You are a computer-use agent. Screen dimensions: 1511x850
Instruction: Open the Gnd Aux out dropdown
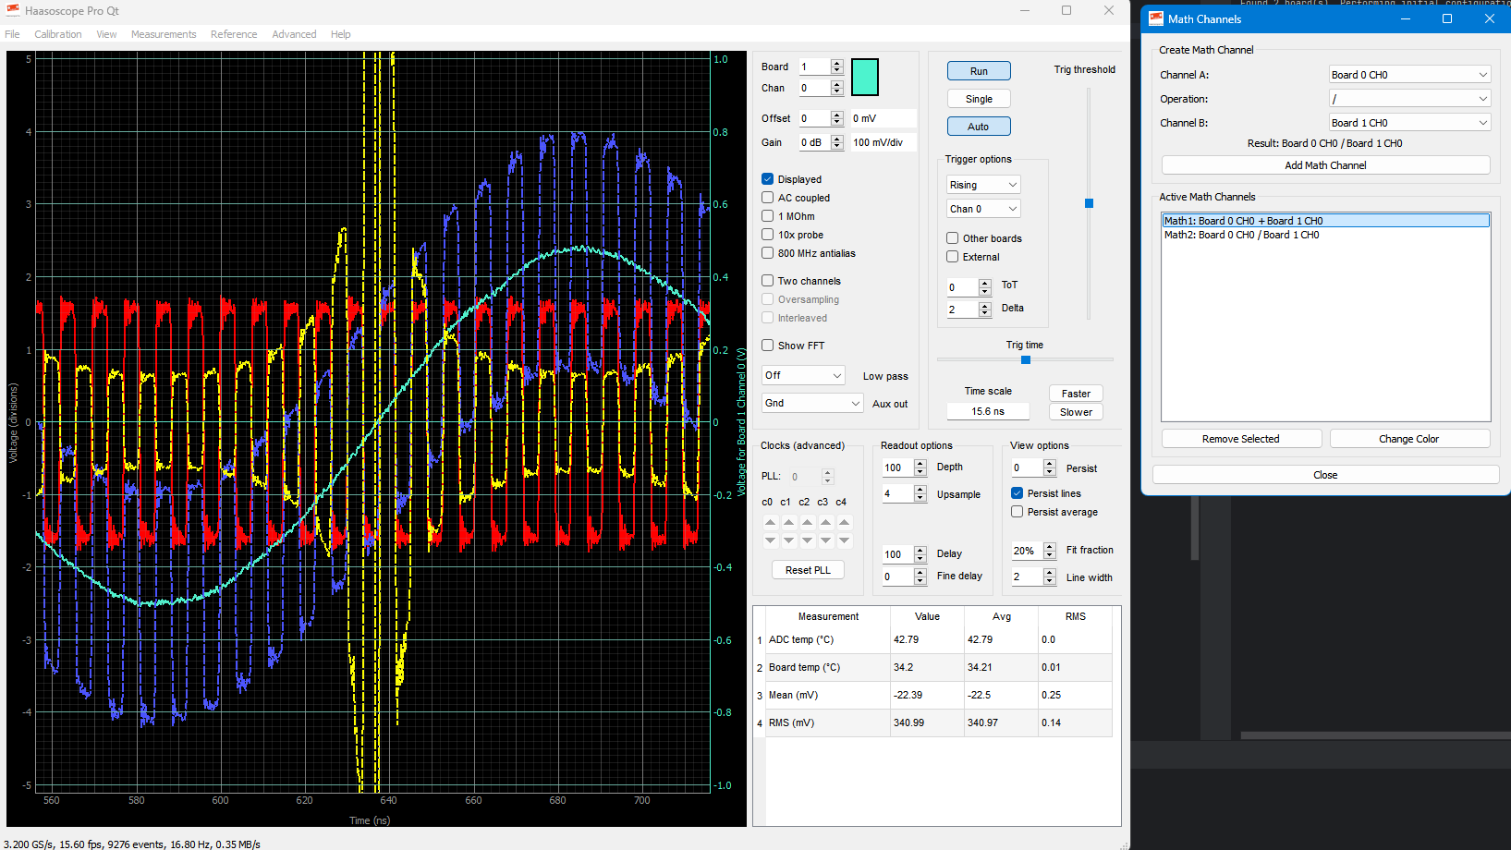point(811,403)
